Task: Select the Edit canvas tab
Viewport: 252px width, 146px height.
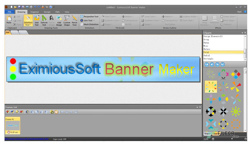Action: [x=8, y=32]
